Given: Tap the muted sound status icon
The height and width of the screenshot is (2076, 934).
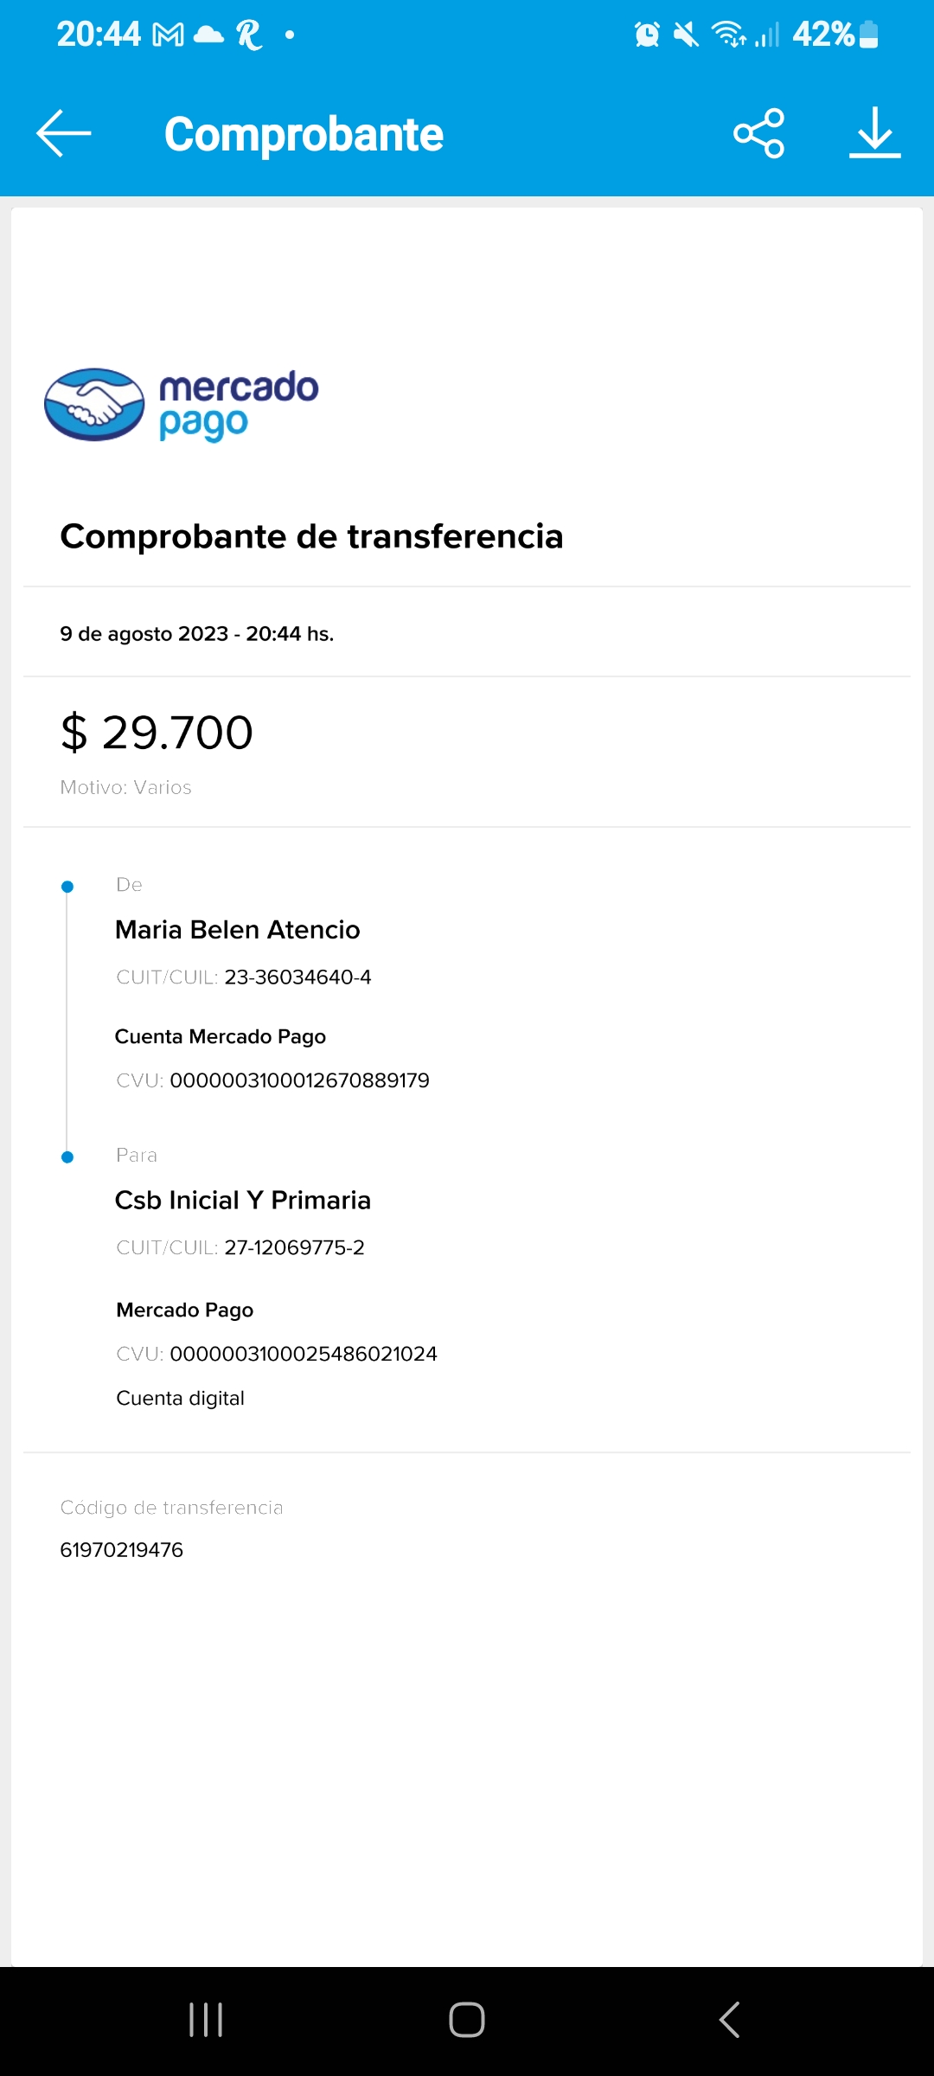Looking at the screenshot, I should 686,35.
